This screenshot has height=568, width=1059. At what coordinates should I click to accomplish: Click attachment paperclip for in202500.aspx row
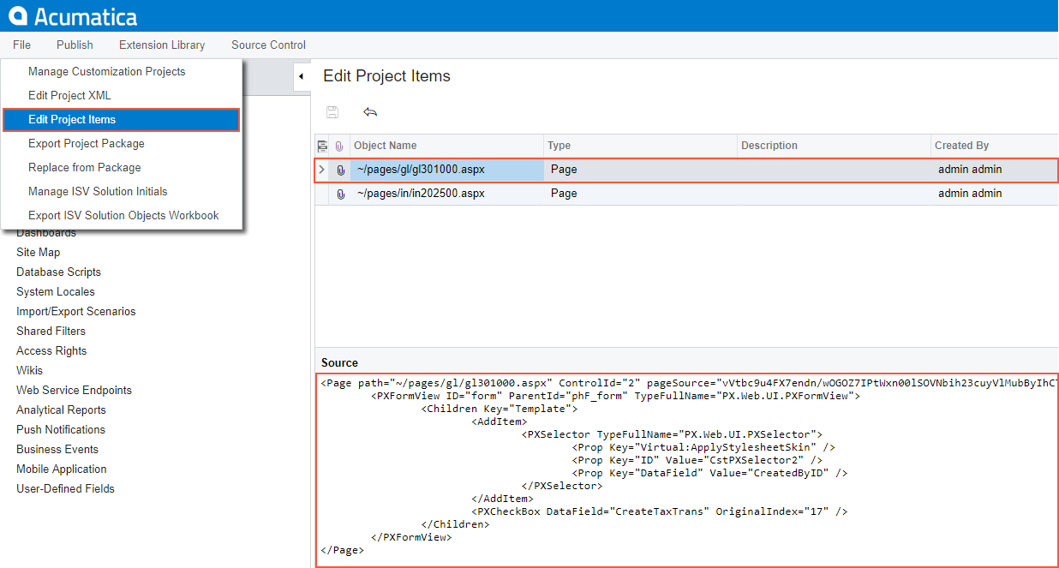click(x=340, y=194)
